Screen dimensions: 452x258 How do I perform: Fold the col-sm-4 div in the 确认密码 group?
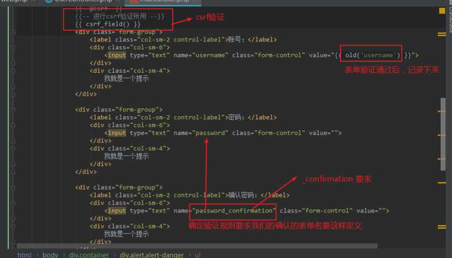tap(13, 227)
